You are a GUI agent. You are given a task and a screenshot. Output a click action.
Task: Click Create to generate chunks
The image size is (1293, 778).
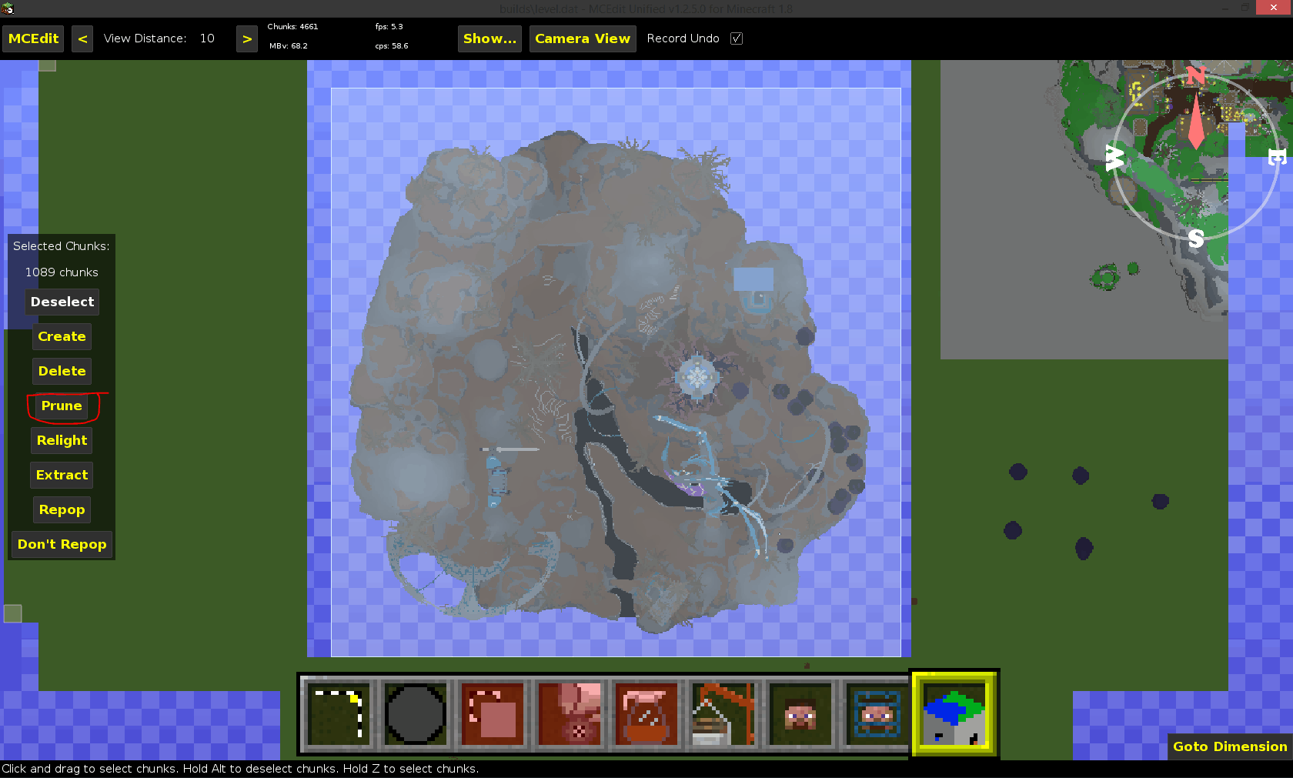coord(62,336)
